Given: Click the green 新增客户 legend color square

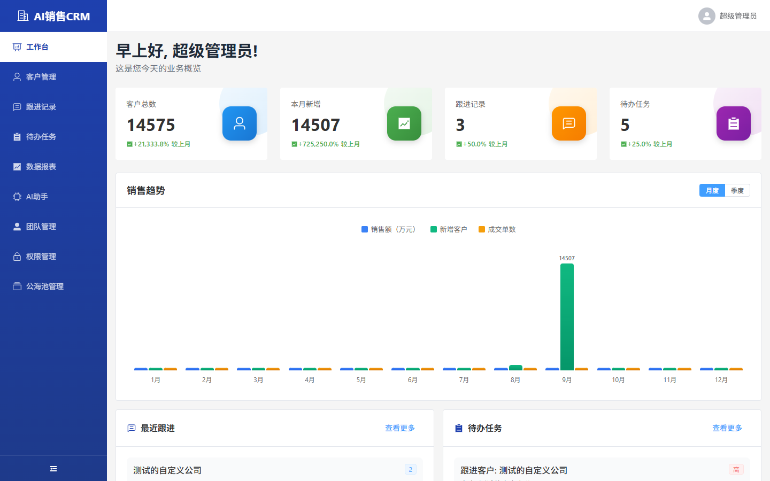Looking at the screenshot, I should pyautogui.click(x=434, y=229).
